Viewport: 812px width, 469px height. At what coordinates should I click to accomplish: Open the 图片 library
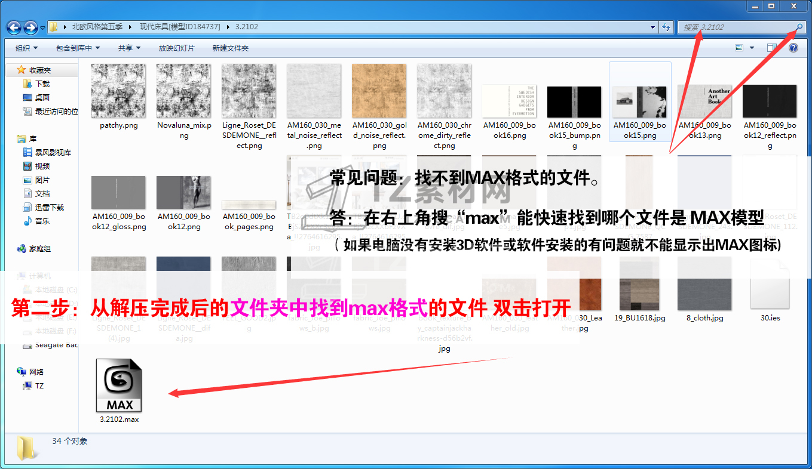42,180
